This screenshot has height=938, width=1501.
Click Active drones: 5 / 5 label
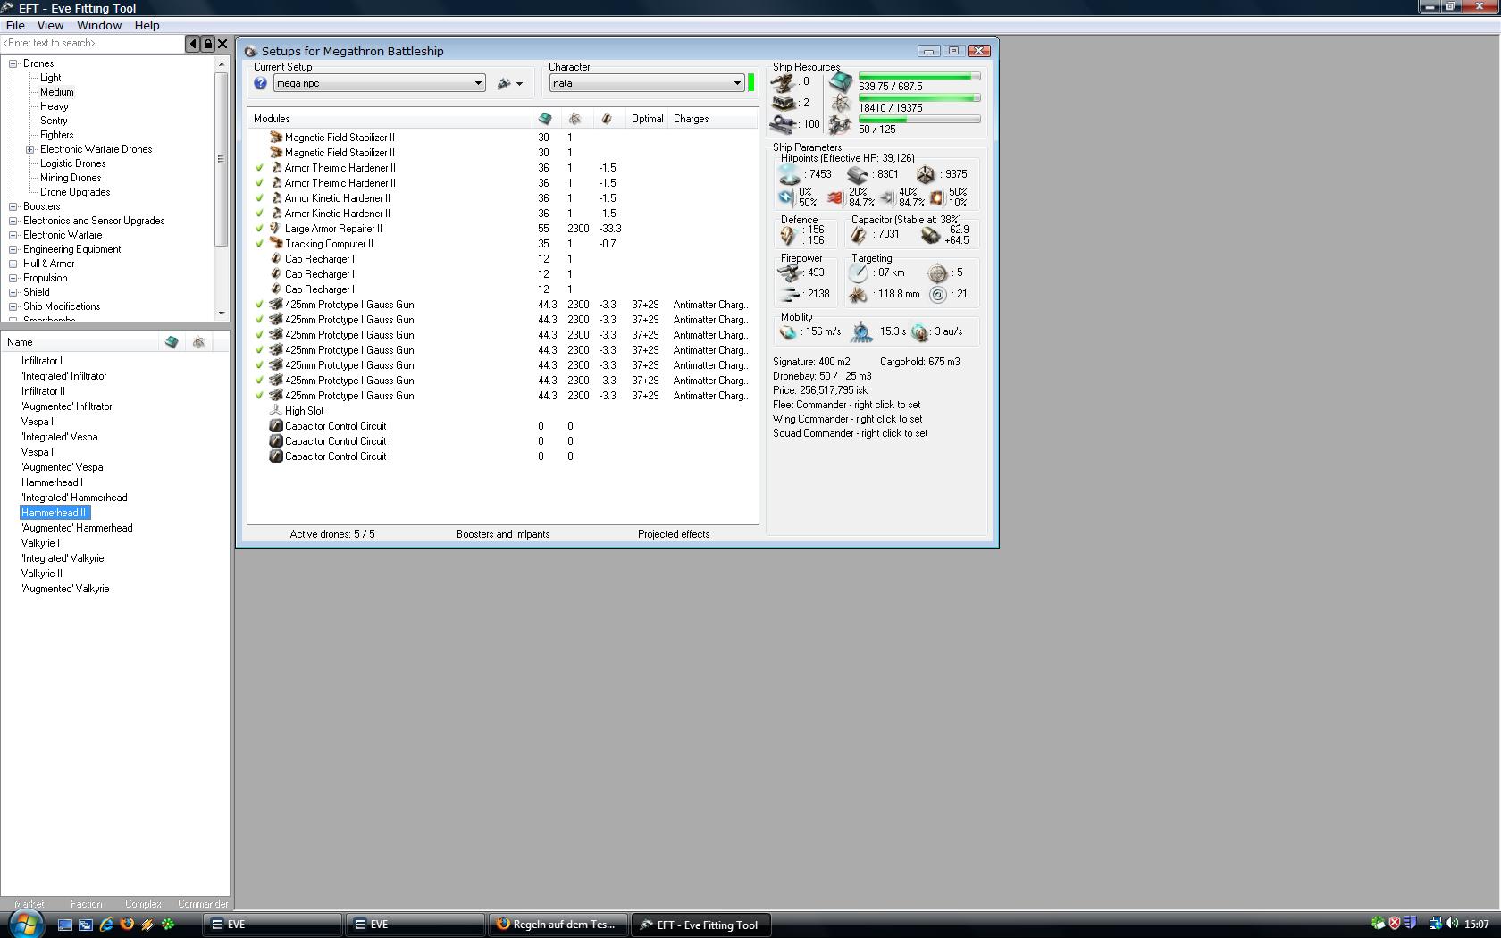pyautogui.click(x=332, y=534)
